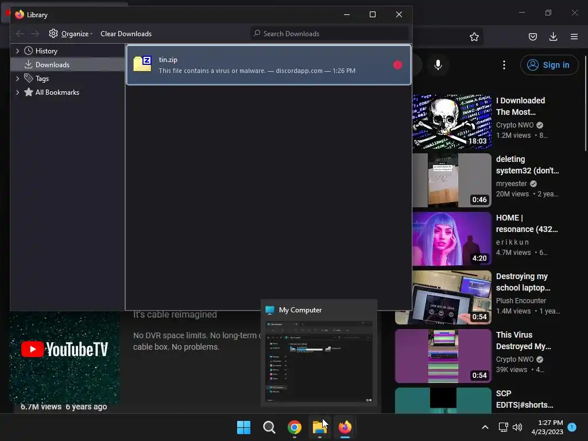This screenshot has width=588, height=441.
Task: Click Crypto NWO channel under 'I Downloaded'
Action: click(514, 125)
